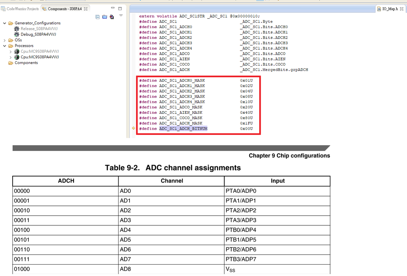Click the Table 9-2 ADC channel assignments title

point(173,168)
